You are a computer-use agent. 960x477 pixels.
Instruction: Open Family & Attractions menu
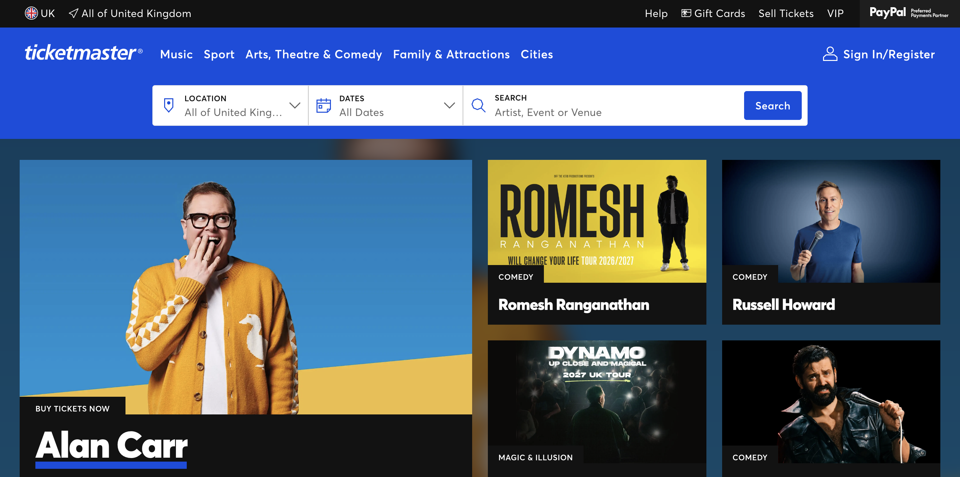pos(451,54)
